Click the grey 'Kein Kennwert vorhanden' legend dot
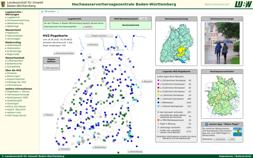Viewport: 253px width, 158px height. [158, 112]
